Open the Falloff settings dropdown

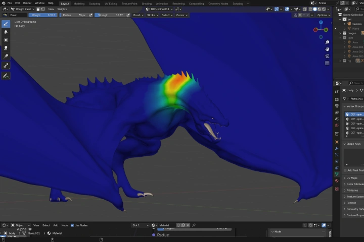coord(167,15)
